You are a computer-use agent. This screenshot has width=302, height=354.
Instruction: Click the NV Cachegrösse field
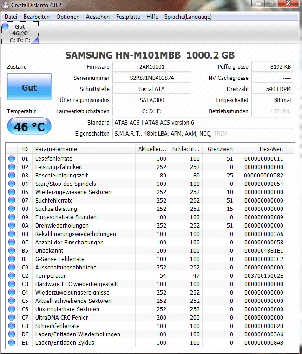[x=272, y=78]
